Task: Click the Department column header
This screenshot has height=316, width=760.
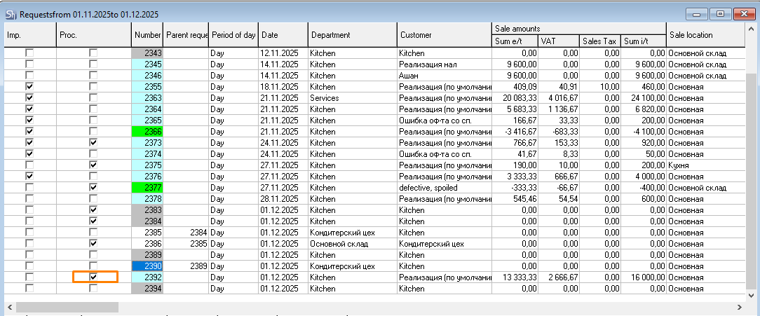Action: point(352,35)
